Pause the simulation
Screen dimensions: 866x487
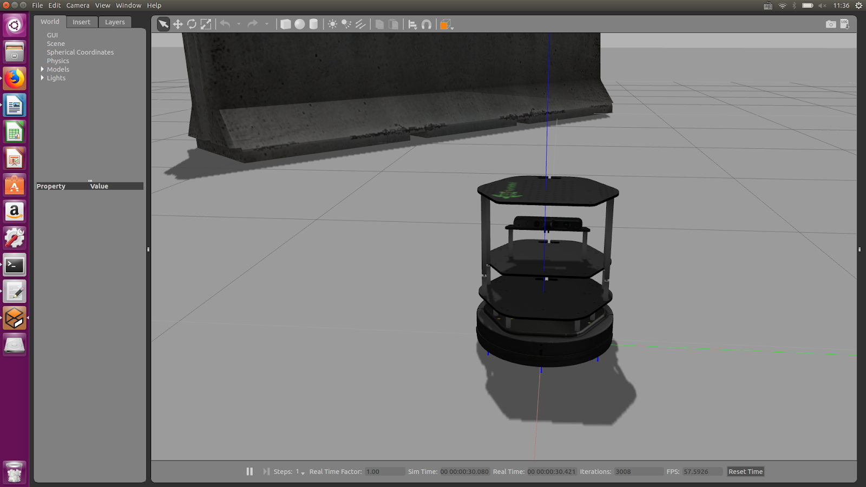pyautogui.click(x=250, y=471)
